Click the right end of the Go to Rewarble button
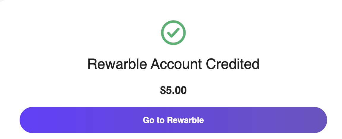Screen dimensions: 342x139 [x=314, y=120]
